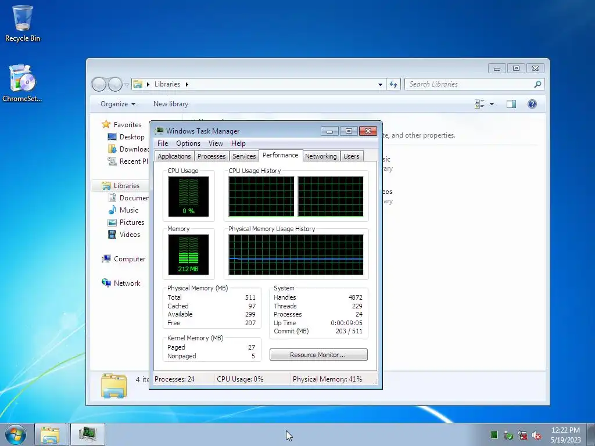The image size is (595, 446).
Task: Expand the Organize dropdown menu
Action: click(x=117, y=104)
